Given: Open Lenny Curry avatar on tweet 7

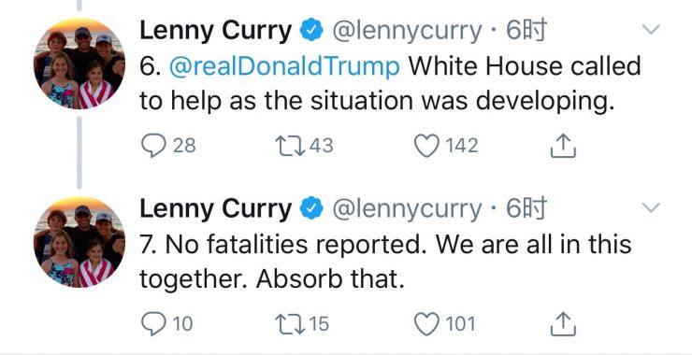Looking at the screenshot, I should pyautogui.click(x=79, y=242).
